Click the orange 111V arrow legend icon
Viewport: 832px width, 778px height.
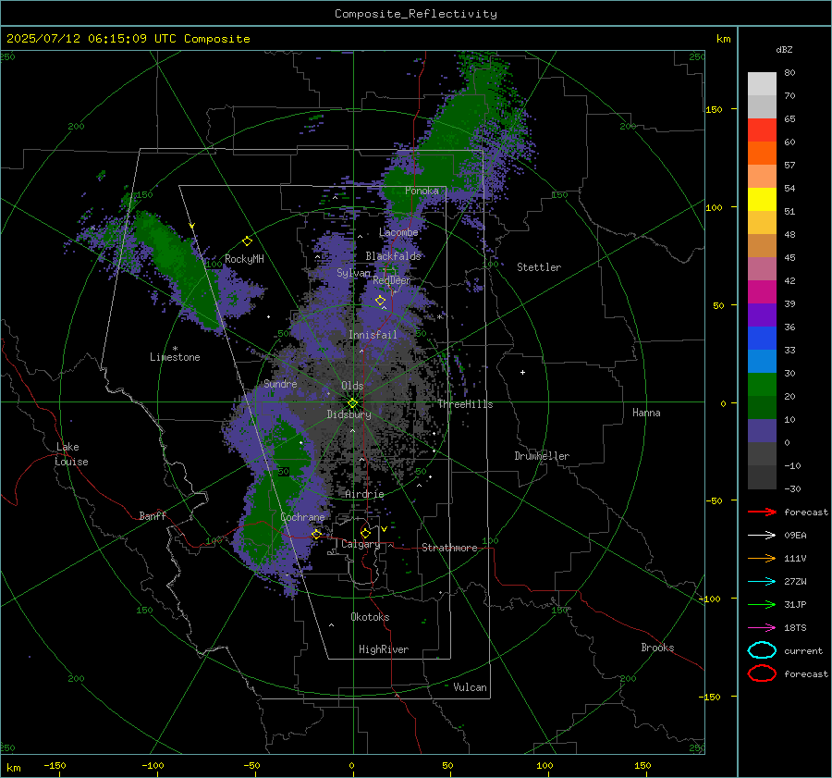762,558
